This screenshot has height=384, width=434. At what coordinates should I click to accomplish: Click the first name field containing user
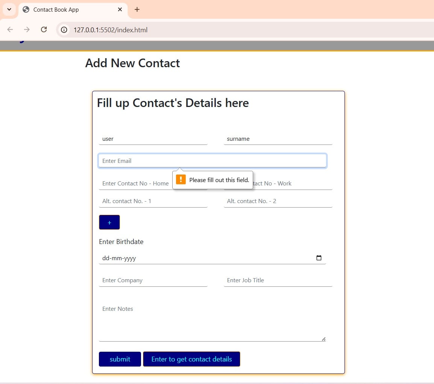point(153,139)
